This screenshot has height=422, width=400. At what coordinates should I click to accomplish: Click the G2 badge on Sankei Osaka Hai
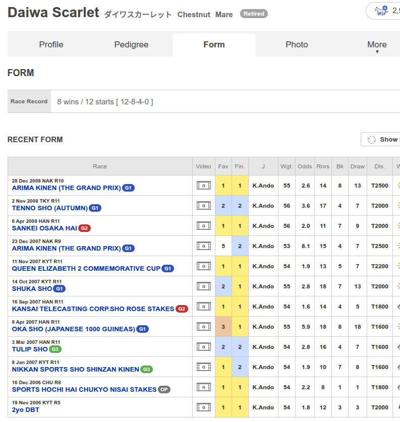pos(84,228)
